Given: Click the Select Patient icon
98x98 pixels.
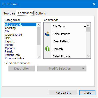Looking at the screenshot, I should pos(47,34).
